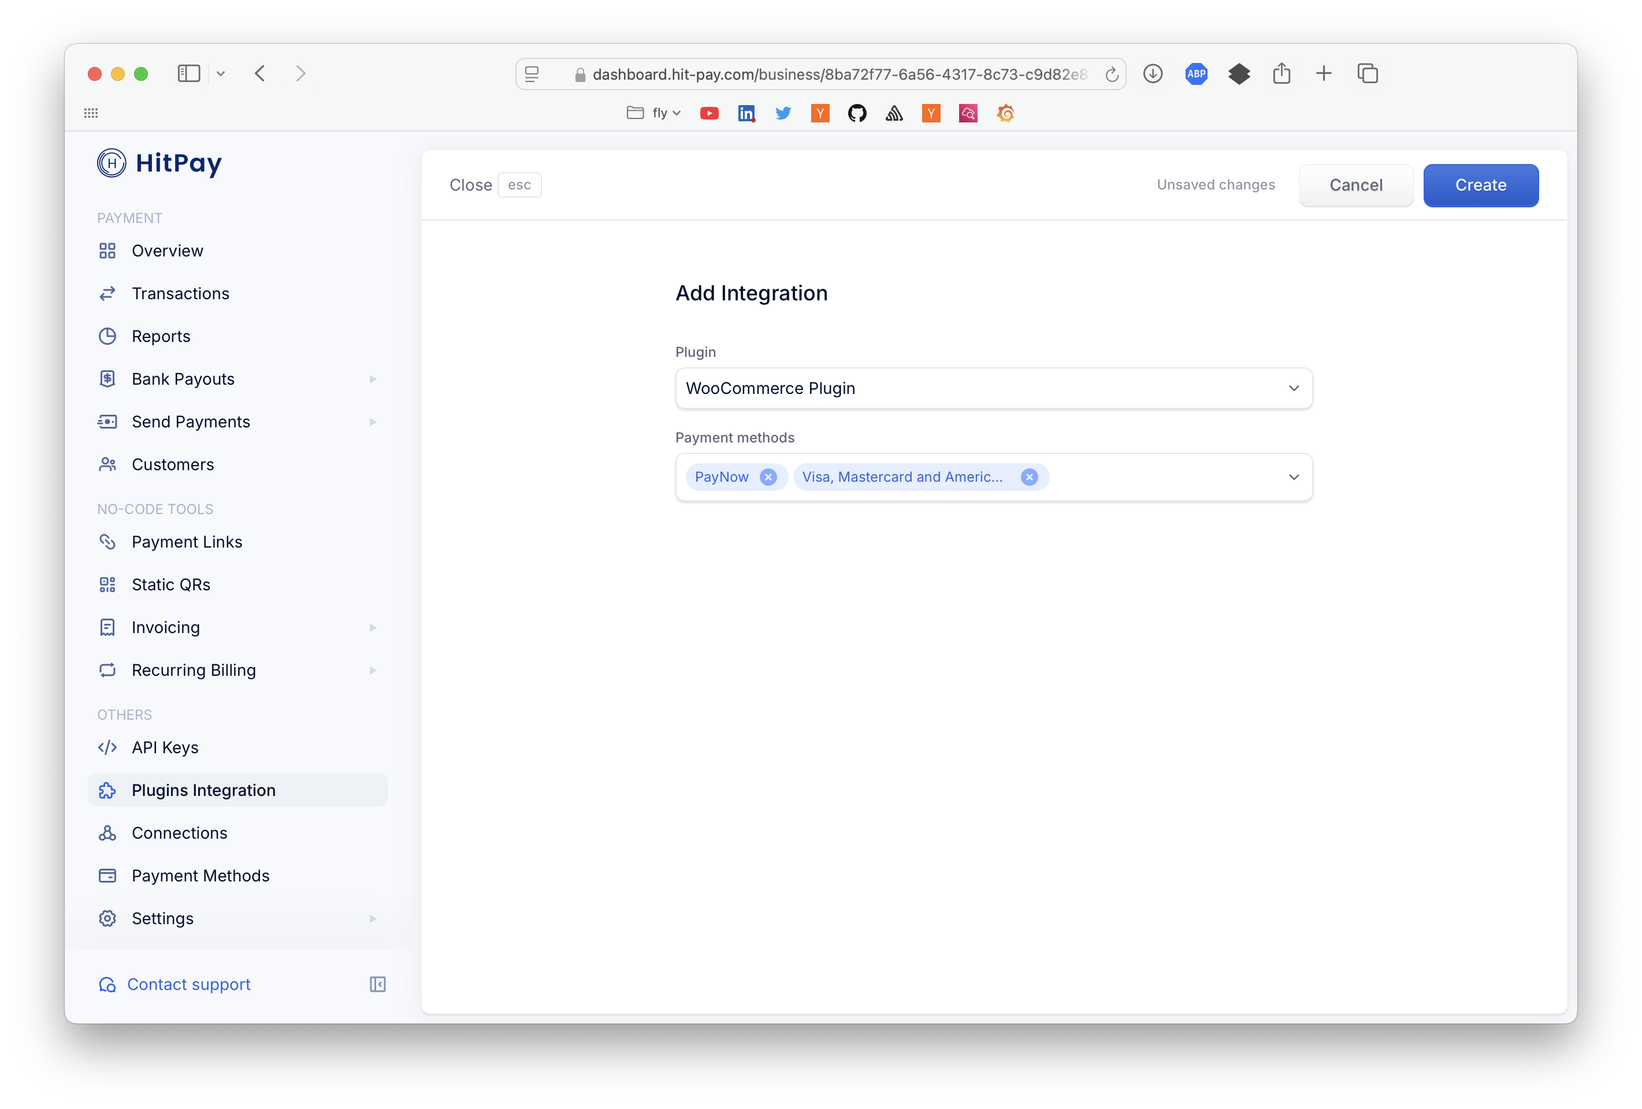Close the Add Integration panel
1642x1109 pixels.
[x=470, y=185]
